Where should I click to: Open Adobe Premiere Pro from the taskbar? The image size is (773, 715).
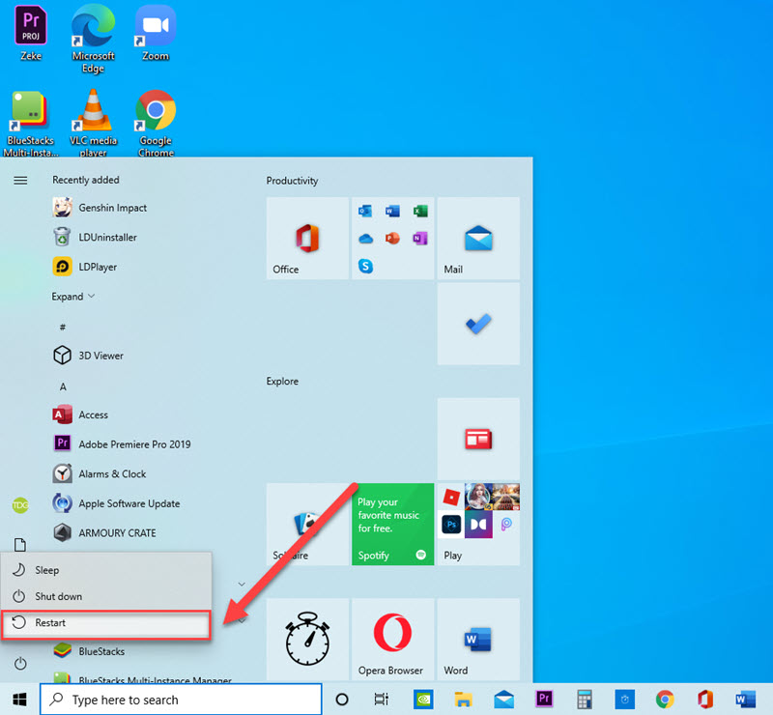click(x=544, y=698)
